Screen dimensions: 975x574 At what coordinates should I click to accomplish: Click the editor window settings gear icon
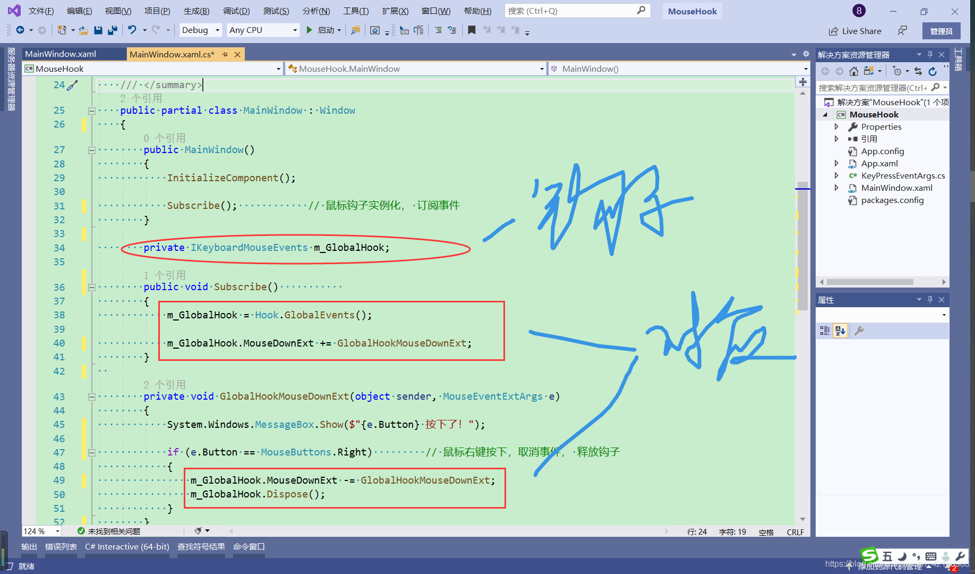pyautogui.click(x=806, y=54)
